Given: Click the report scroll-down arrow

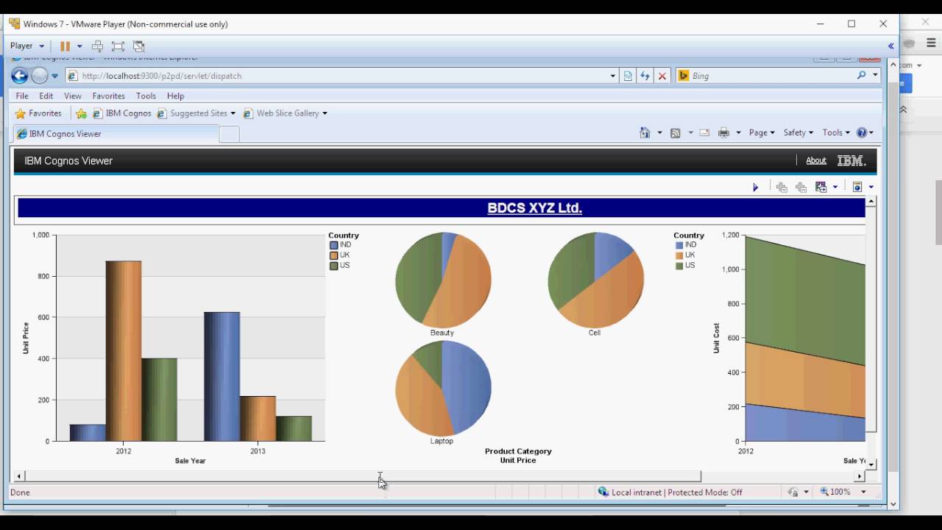Looking at the screenshot, I should pos(871,464).
